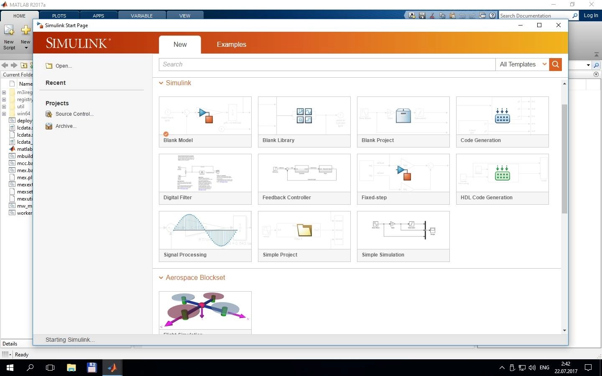The width and height of the screenshot is (602, 376).
Task: Click the floppy disk app in taskbar
Action: point(92,368)
